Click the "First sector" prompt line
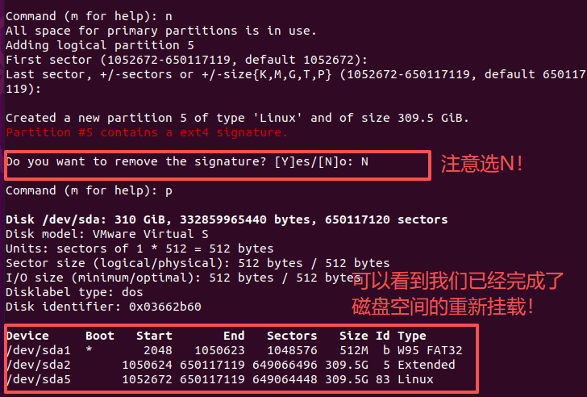This screenshot has width=587, height=397. click(187, 60)
